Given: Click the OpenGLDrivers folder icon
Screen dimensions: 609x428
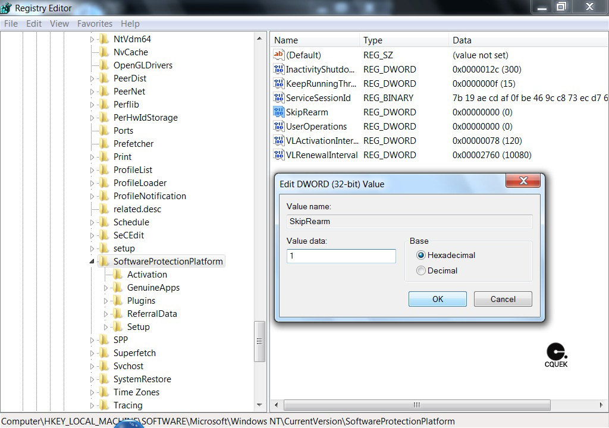Looking at the screenshot, I should coord(104,65).
